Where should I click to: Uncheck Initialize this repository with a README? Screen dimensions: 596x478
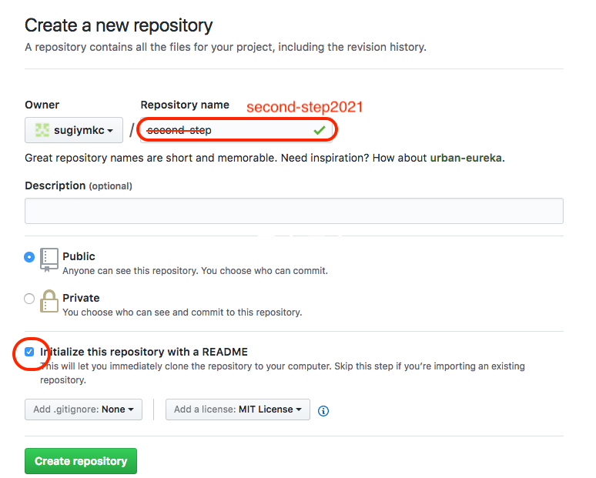coord(29,352)
